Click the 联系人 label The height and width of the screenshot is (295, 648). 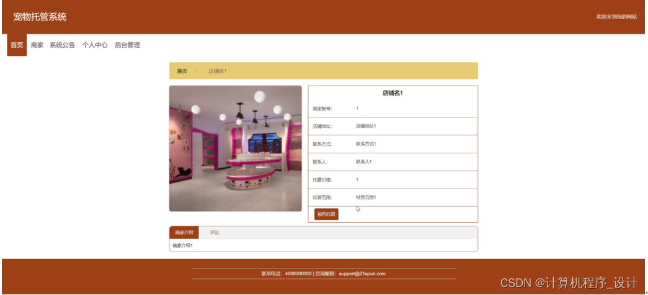point(321,162)
